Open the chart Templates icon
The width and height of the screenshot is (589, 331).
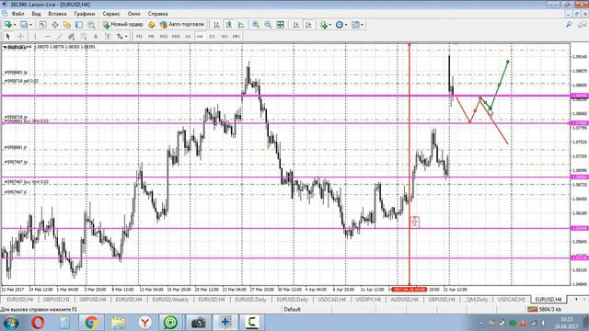355,25
